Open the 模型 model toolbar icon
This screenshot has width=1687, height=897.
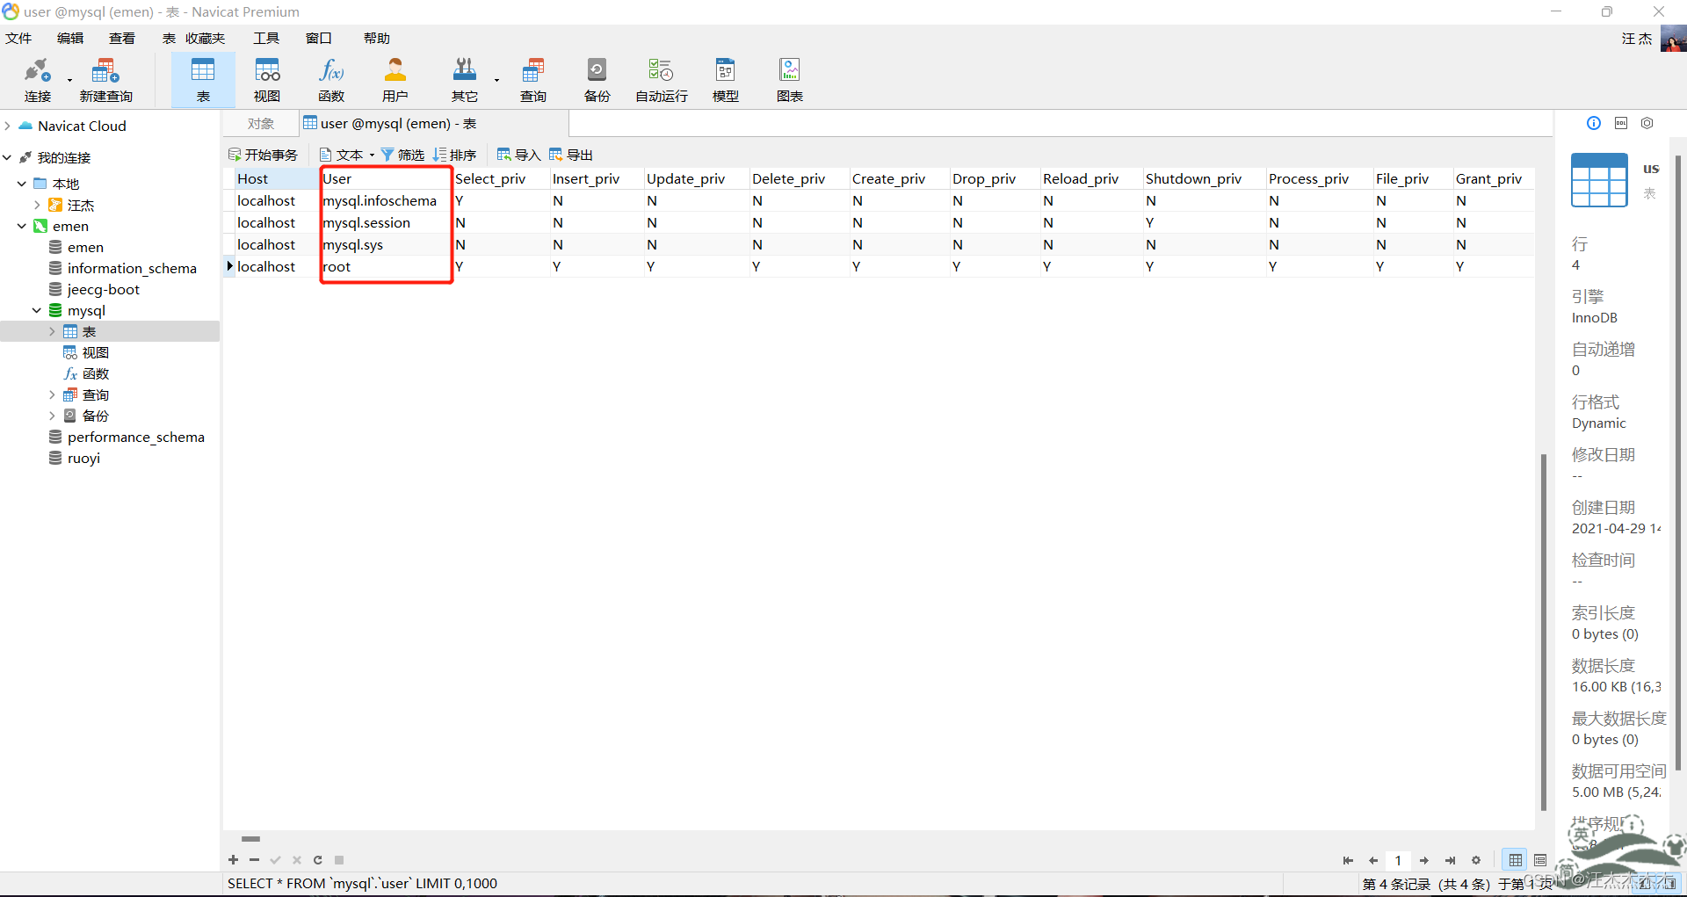point(726,80)
